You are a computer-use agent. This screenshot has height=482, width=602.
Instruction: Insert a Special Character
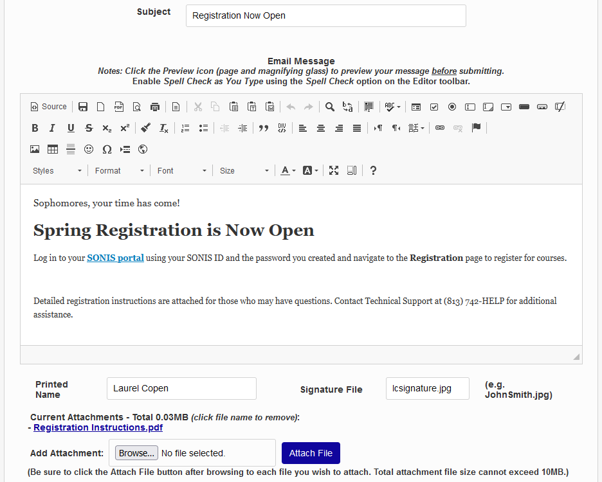(107, 148)
